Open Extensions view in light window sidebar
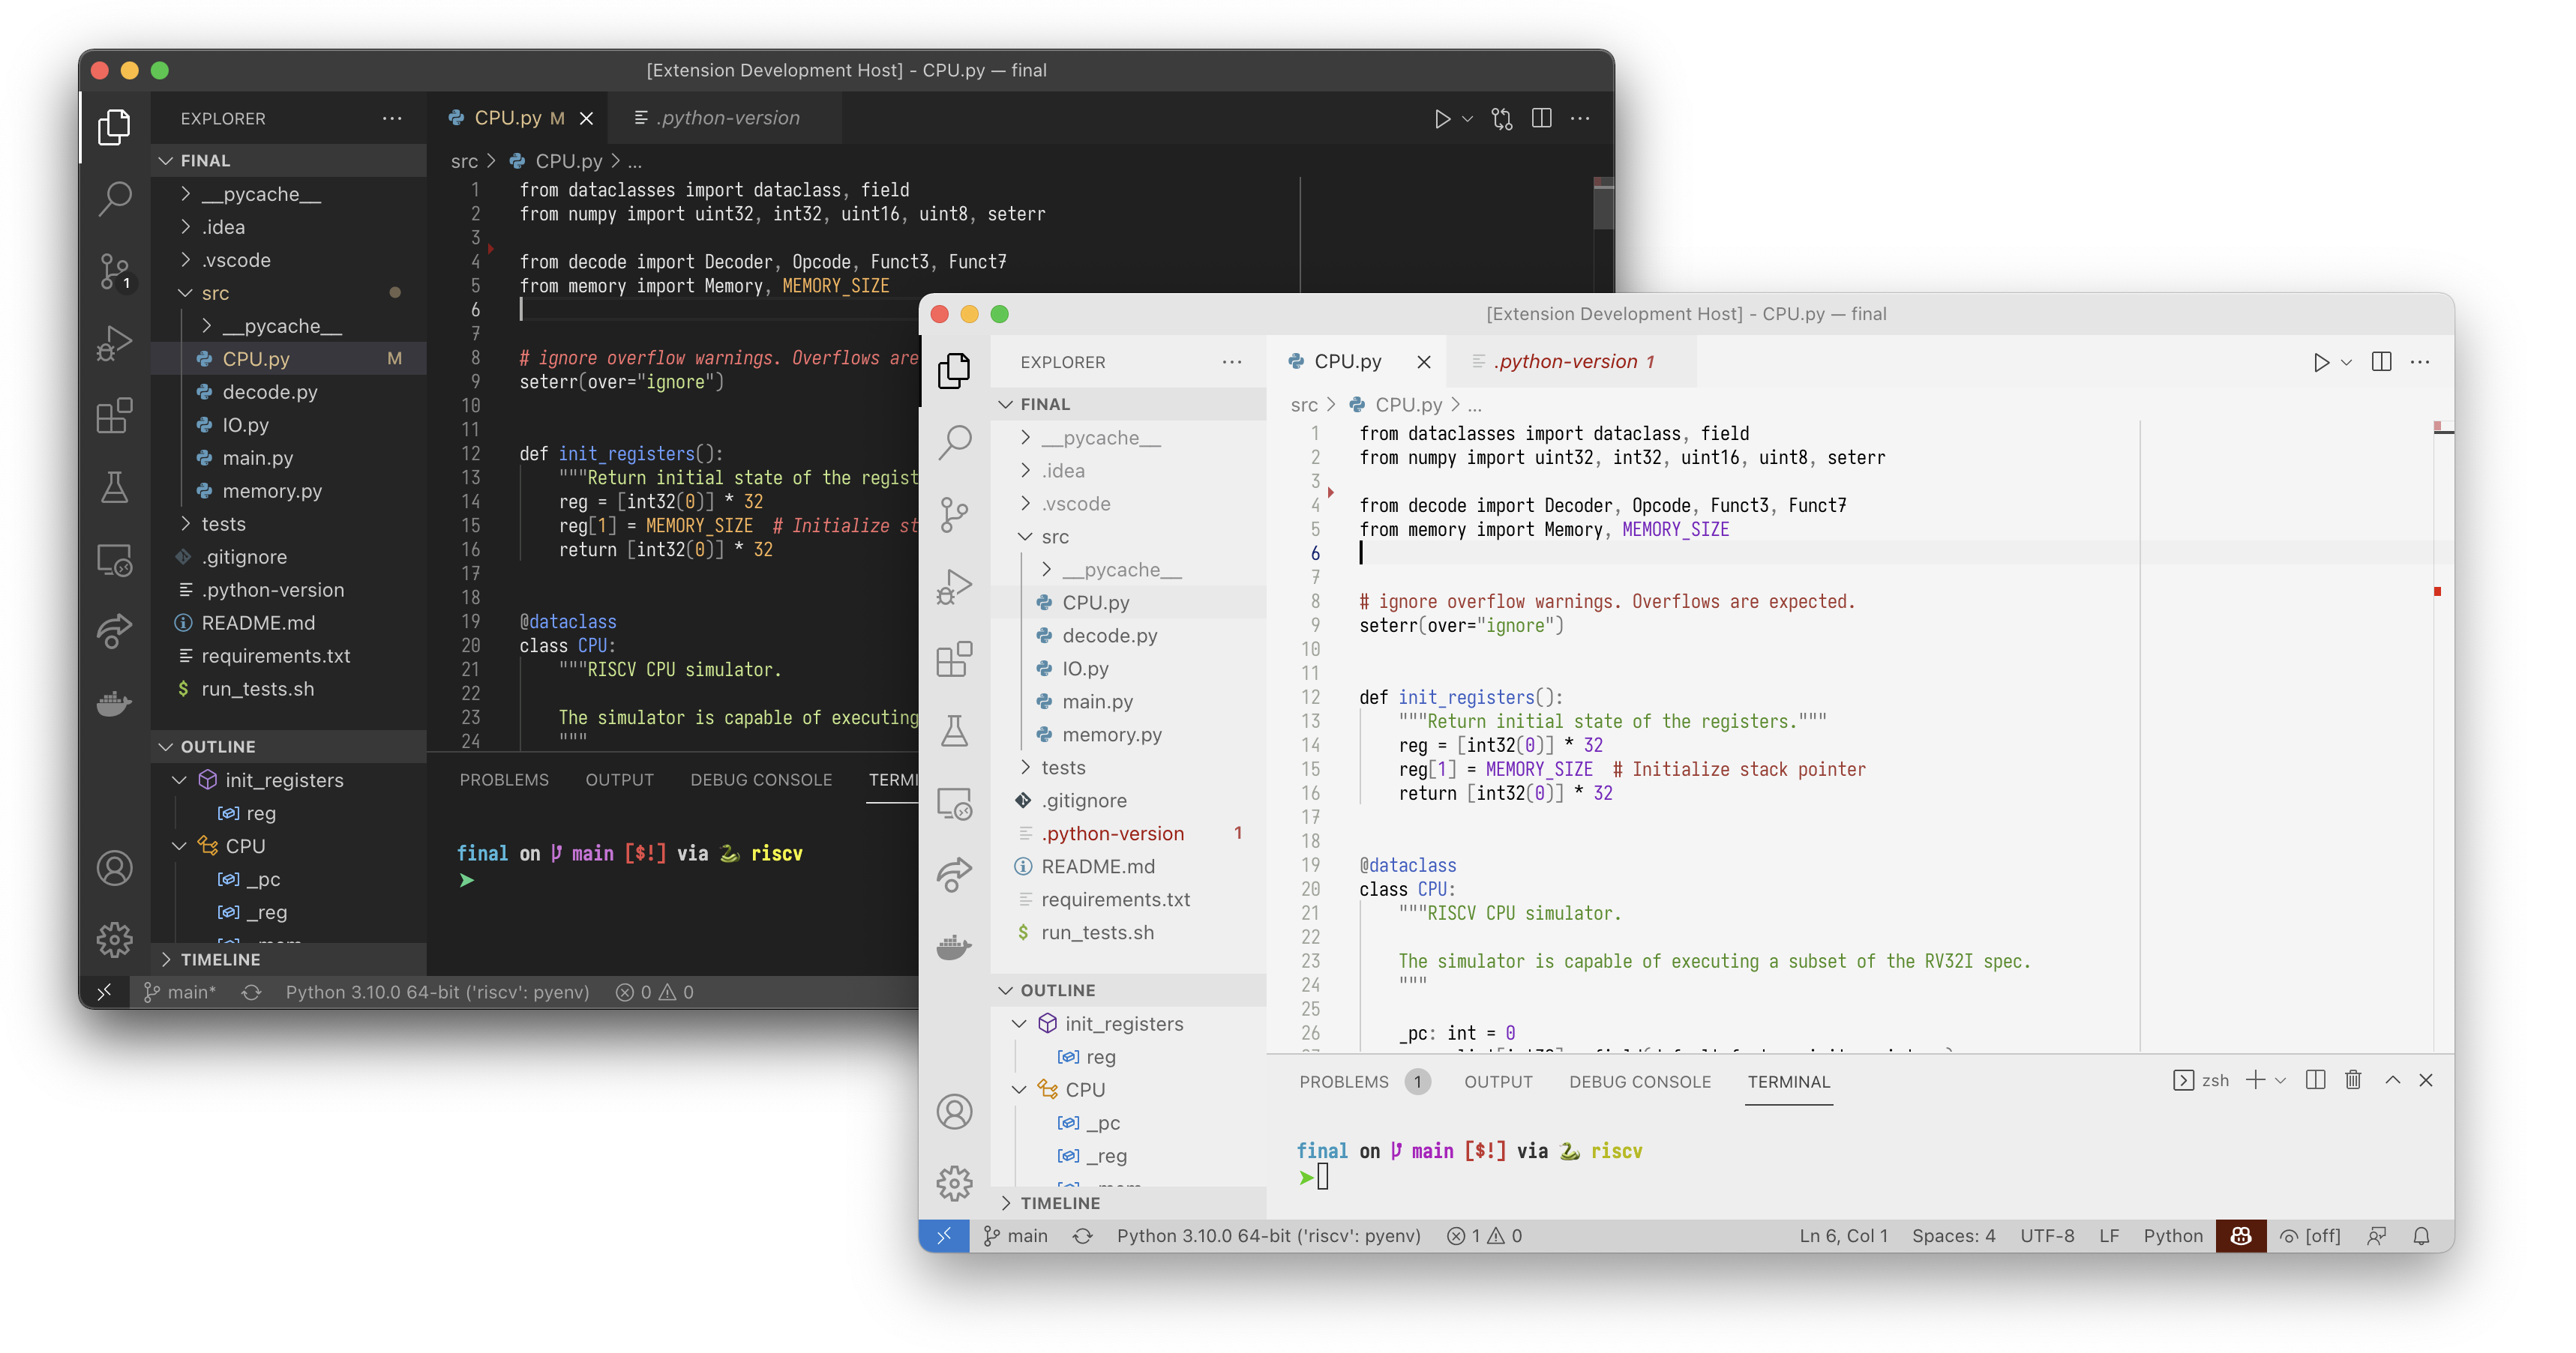The height and width of the screenshot is (1353, 2576). point(954,660)
